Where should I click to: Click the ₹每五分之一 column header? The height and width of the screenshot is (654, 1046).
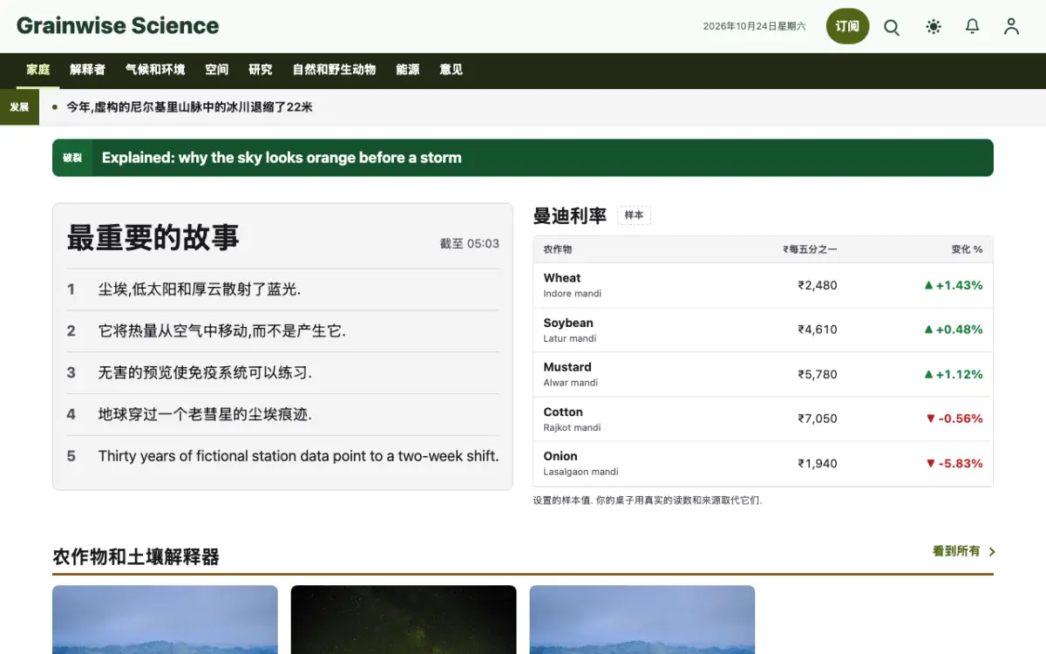tap(810, 249)
